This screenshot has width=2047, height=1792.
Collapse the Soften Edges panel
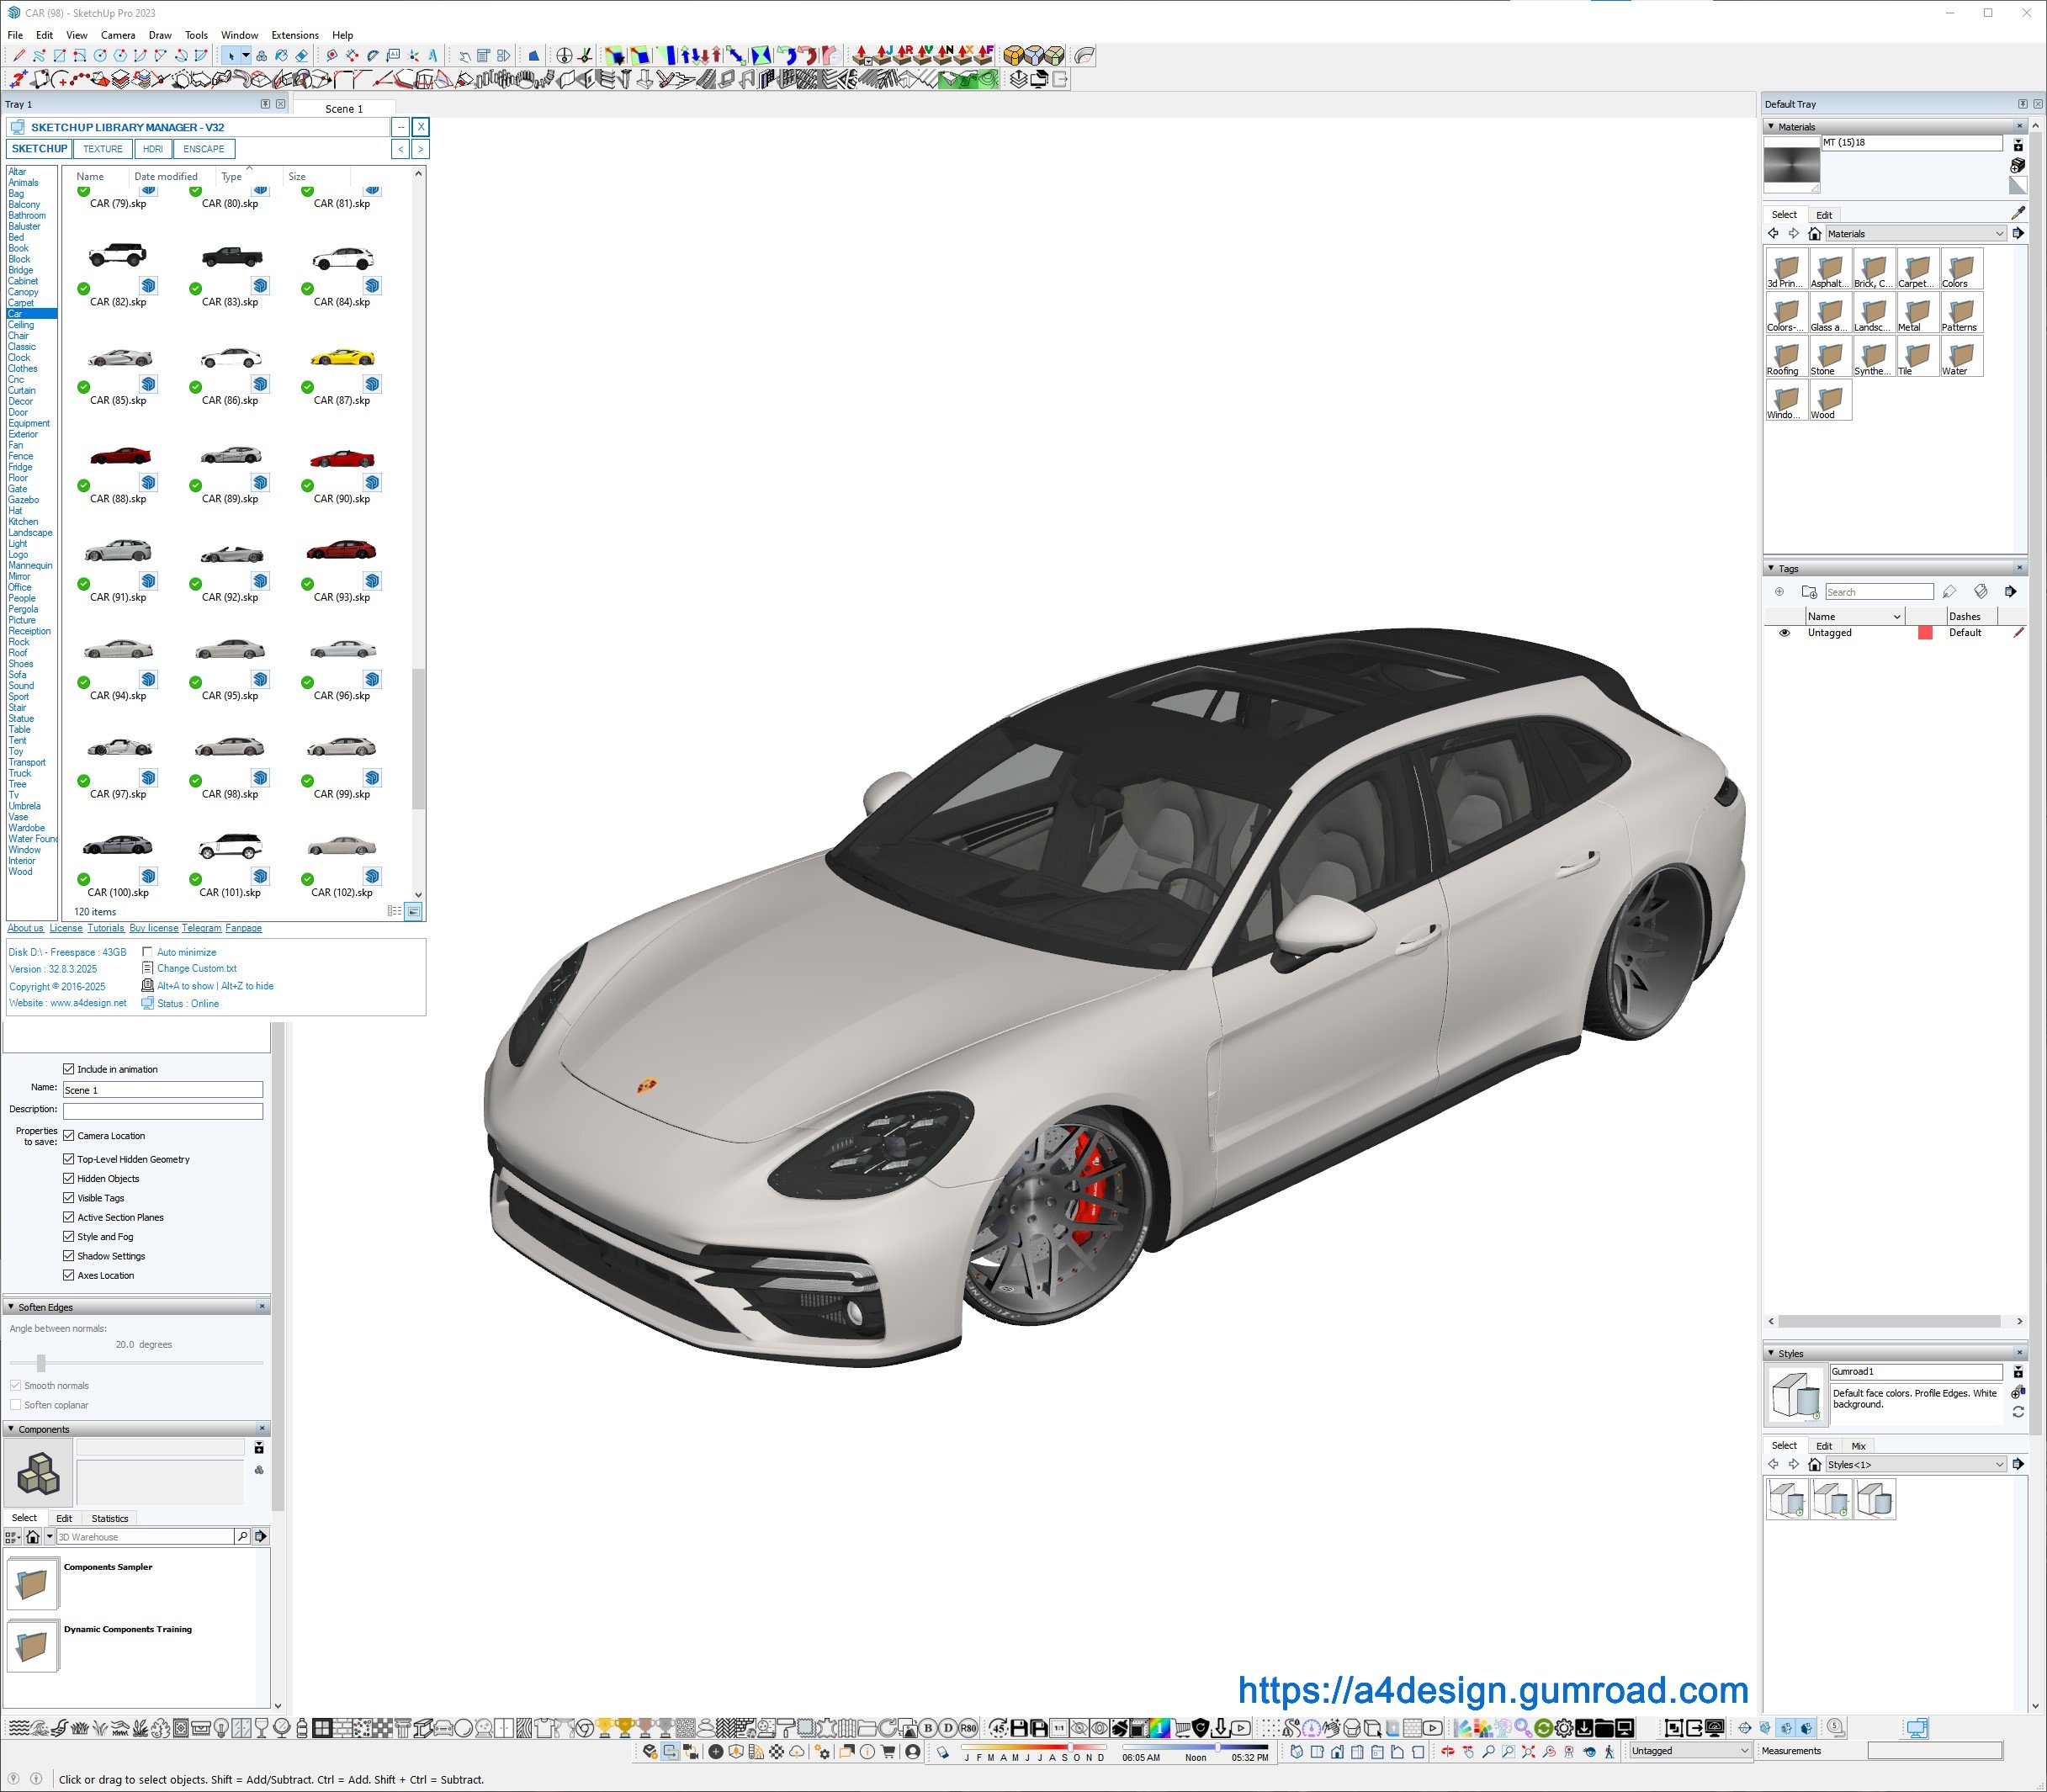click(x=11, y=1307)
